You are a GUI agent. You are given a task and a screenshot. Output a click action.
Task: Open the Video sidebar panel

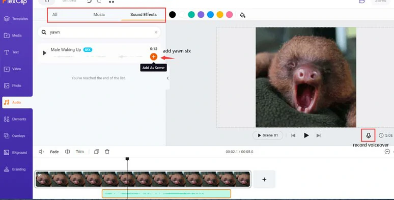coord(12,69)
